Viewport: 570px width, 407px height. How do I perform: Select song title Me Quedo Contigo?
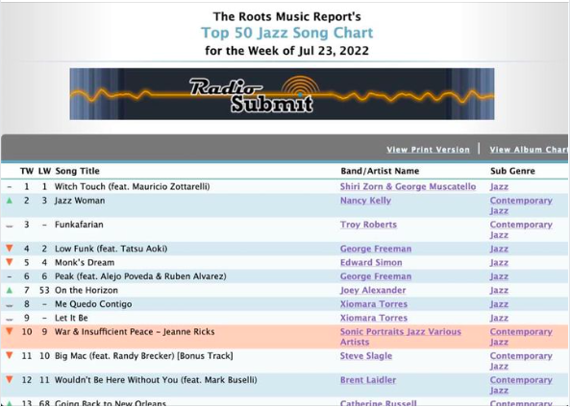(x=93, y=304)
